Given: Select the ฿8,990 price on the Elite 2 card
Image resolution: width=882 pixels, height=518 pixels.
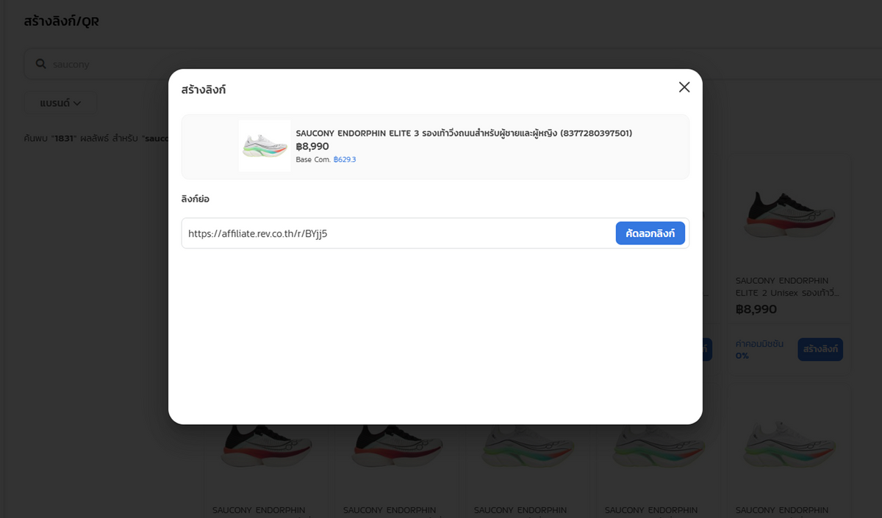Looking at the screenshot, I should pos(756,309).
